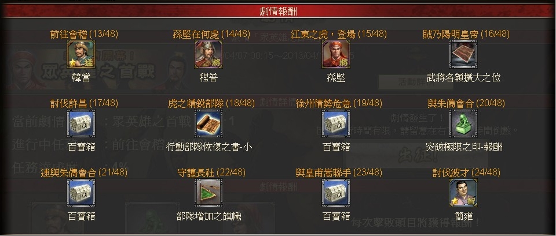This screenshot has width=556, height=236.
Task: Click the 行動部隊恢復之書-小 scroll icon
Action: 209,123
